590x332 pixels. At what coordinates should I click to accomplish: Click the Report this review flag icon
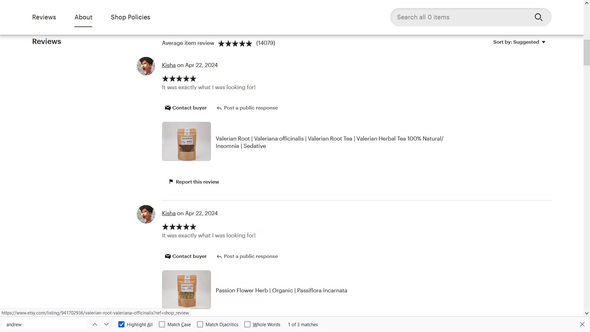171,182
